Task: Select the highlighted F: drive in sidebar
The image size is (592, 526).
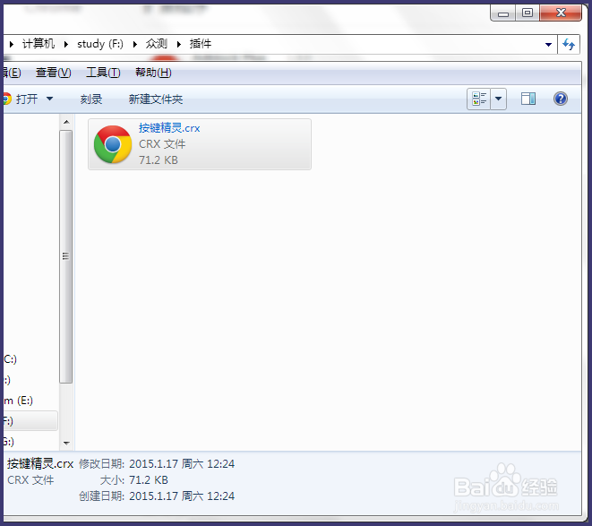Action: pyautogui.click(x=30, y=420)
